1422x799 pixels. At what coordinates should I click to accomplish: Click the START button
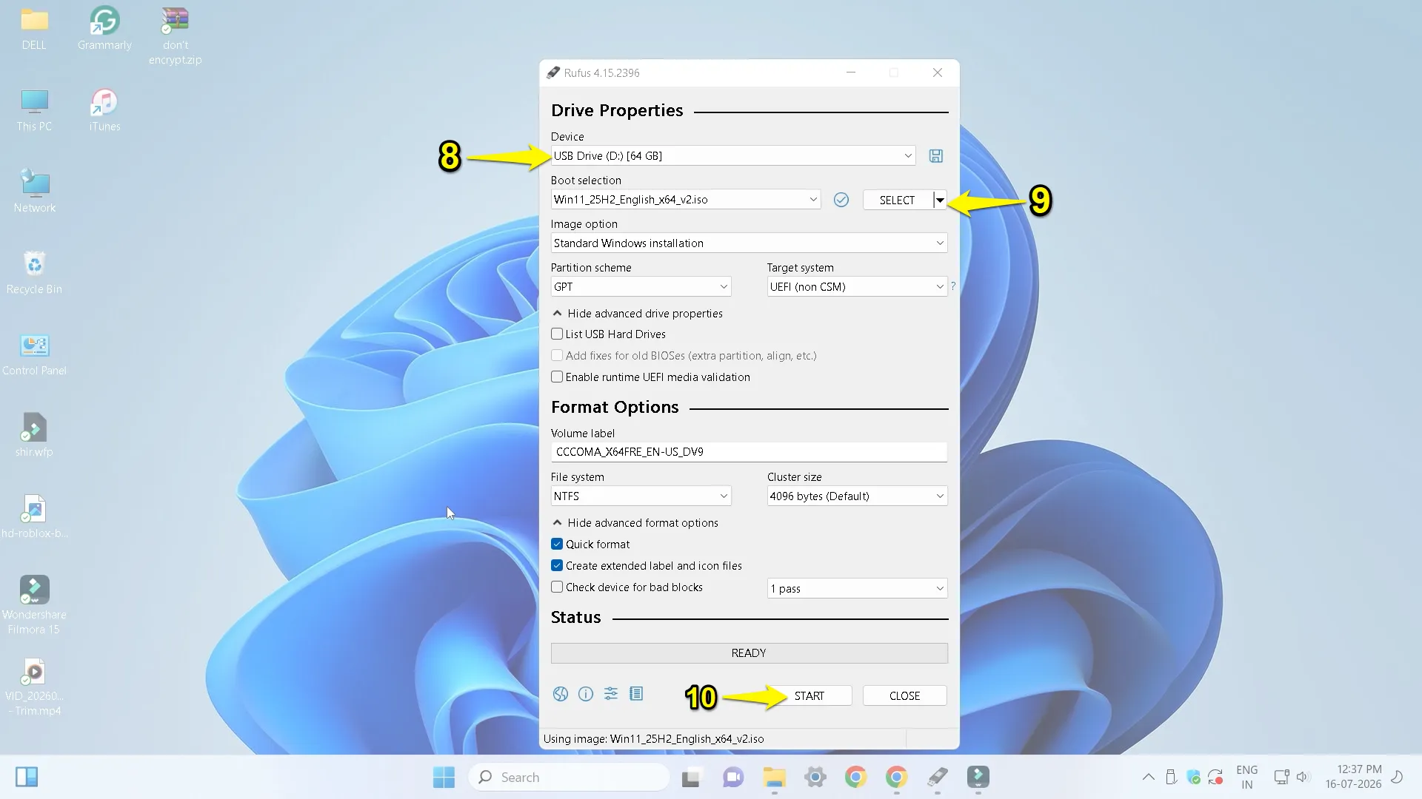point(809,696)
